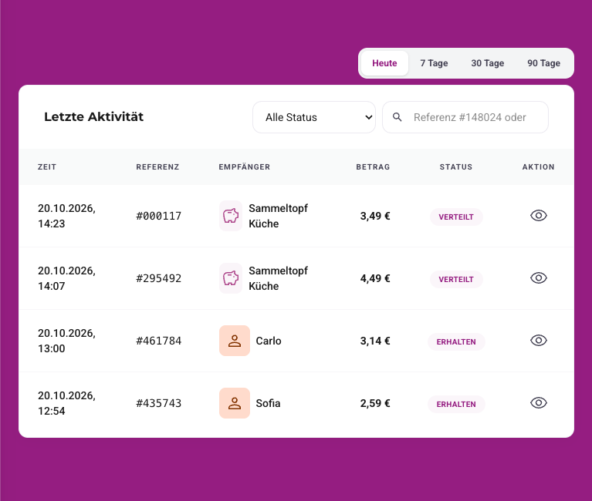Click Verteilt badge in #295492 row
Image resolution: width=592 pixels, height=501 pixels.
click(456, 279)
